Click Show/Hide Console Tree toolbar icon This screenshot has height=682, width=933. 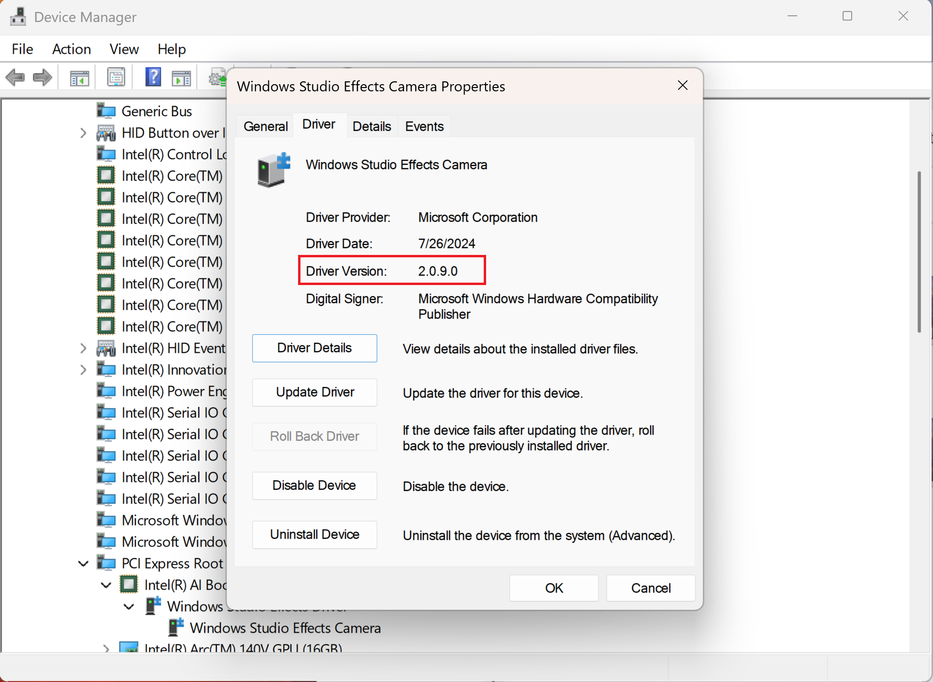[79, 77]
